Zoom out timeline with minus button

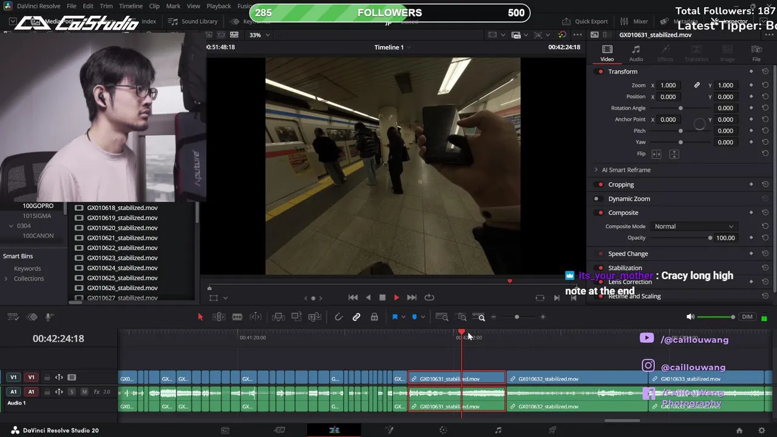[494, 317]
